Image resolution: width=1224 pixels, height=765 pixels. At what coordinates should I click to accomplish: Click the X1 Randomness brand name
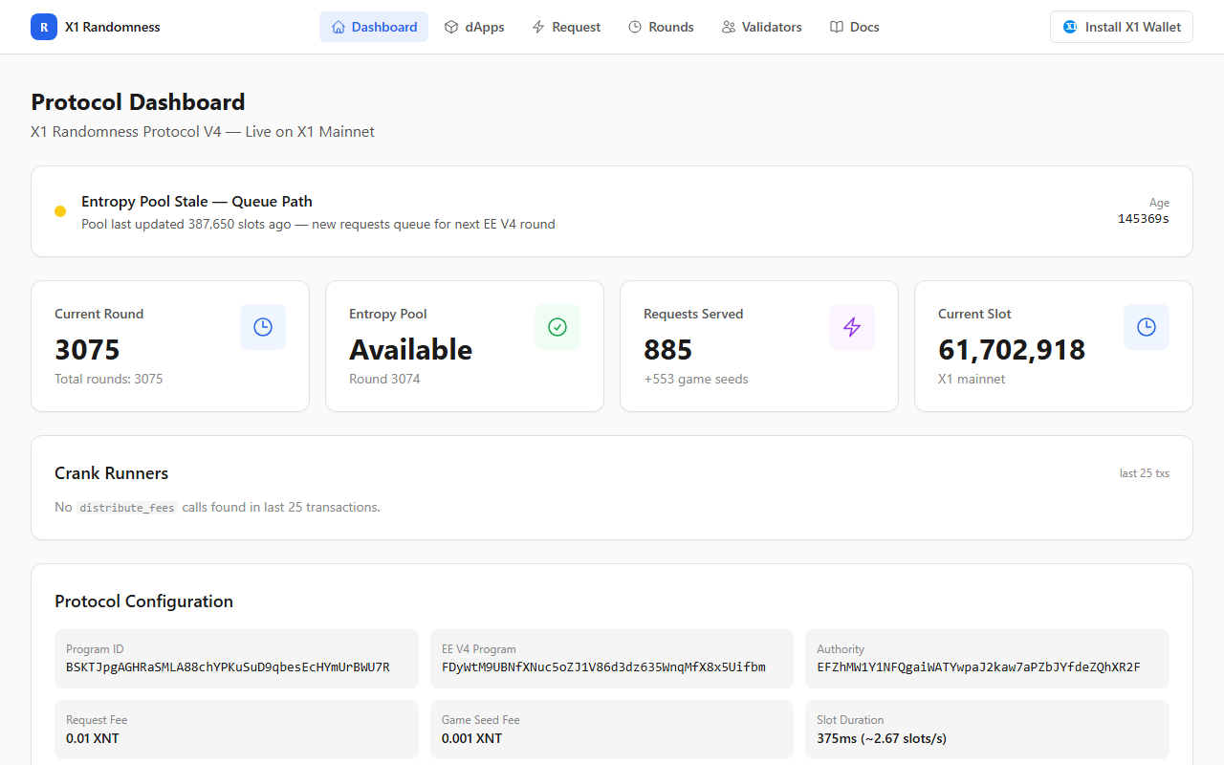pos(113,27)
